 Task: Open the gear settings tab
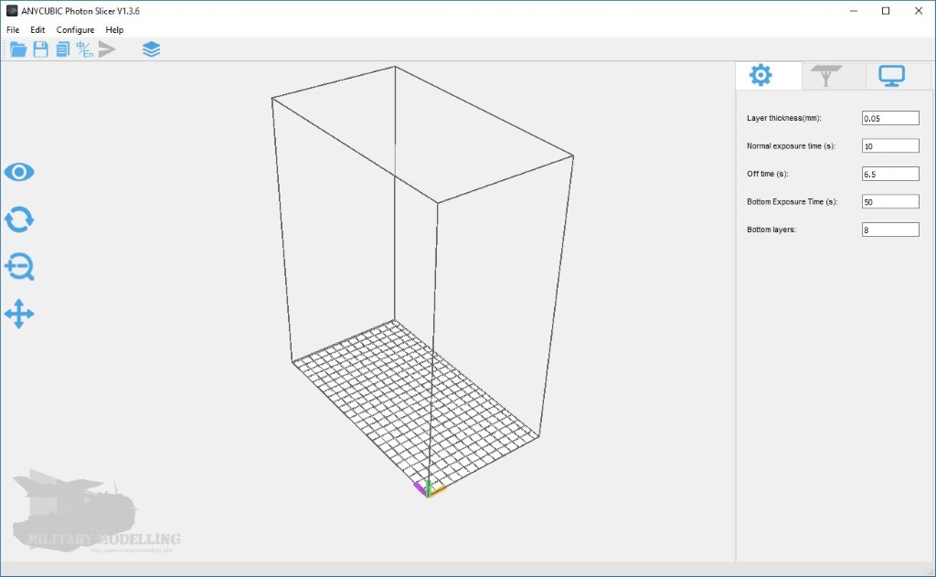(x=761, y=76)
